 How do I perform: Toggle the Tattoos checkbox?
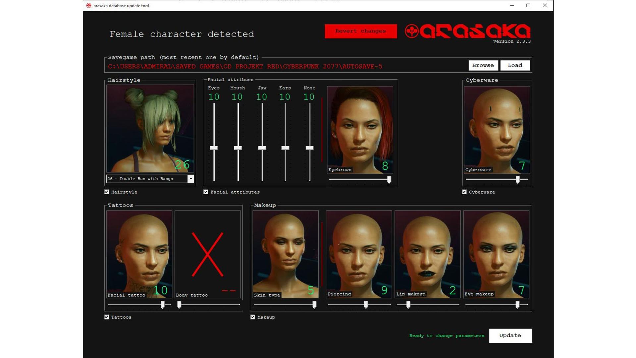click(x=107, y=317)
